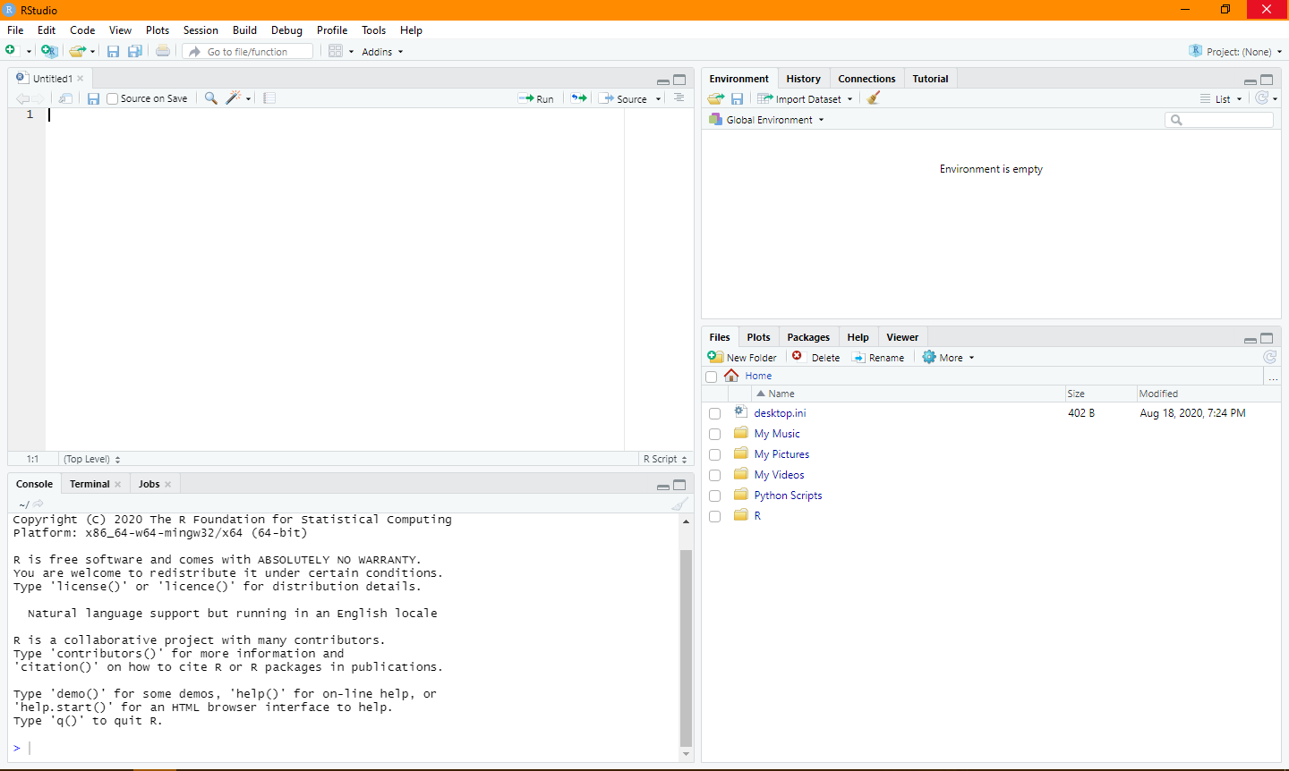Open the (Top Level) scope selector

(91, 459)
